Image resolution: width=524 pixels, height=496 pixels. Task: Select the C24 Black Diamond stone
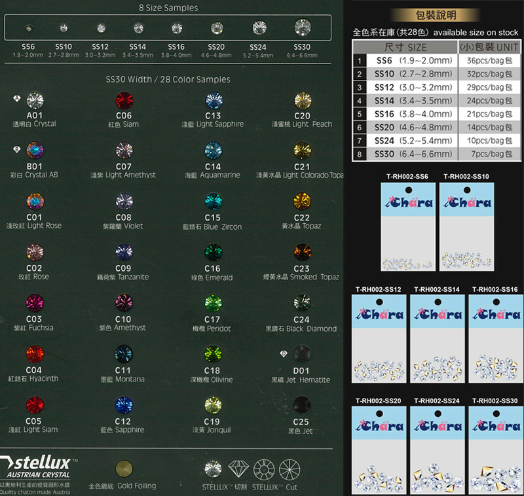(x=302, y=303)
